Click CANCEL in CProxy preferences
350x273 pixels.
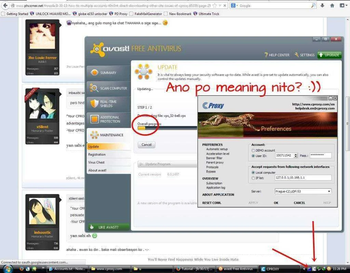[x=299, y=203]
